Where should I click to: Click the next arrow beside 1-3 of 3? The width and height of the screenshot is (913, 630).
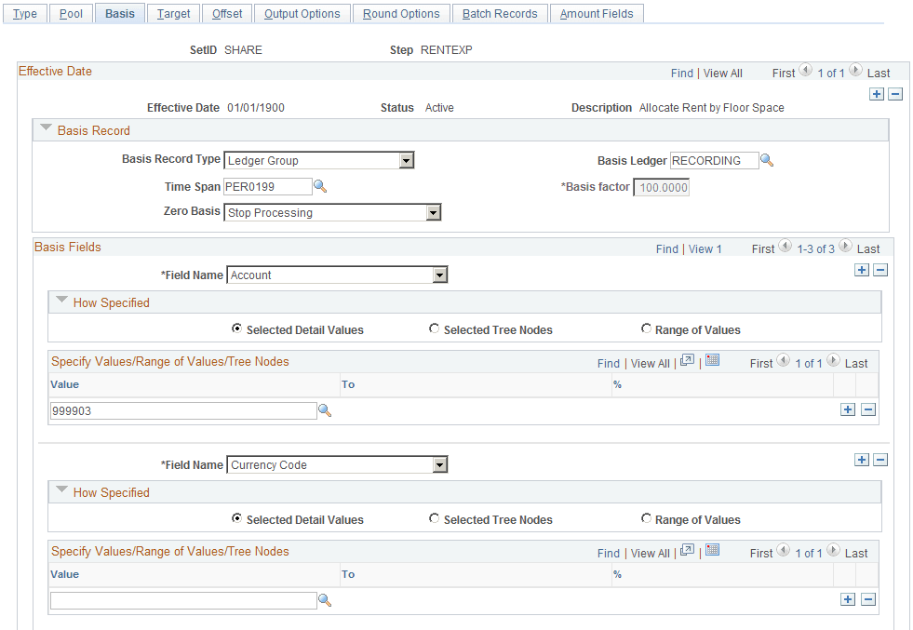[845, 248]
